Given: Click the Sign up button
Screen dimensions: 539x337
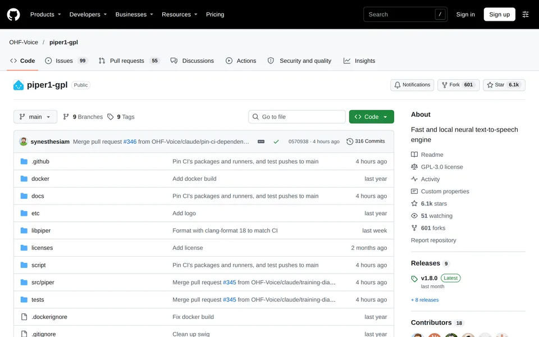Looking at the screenshot, I should [x=499, y=15].
